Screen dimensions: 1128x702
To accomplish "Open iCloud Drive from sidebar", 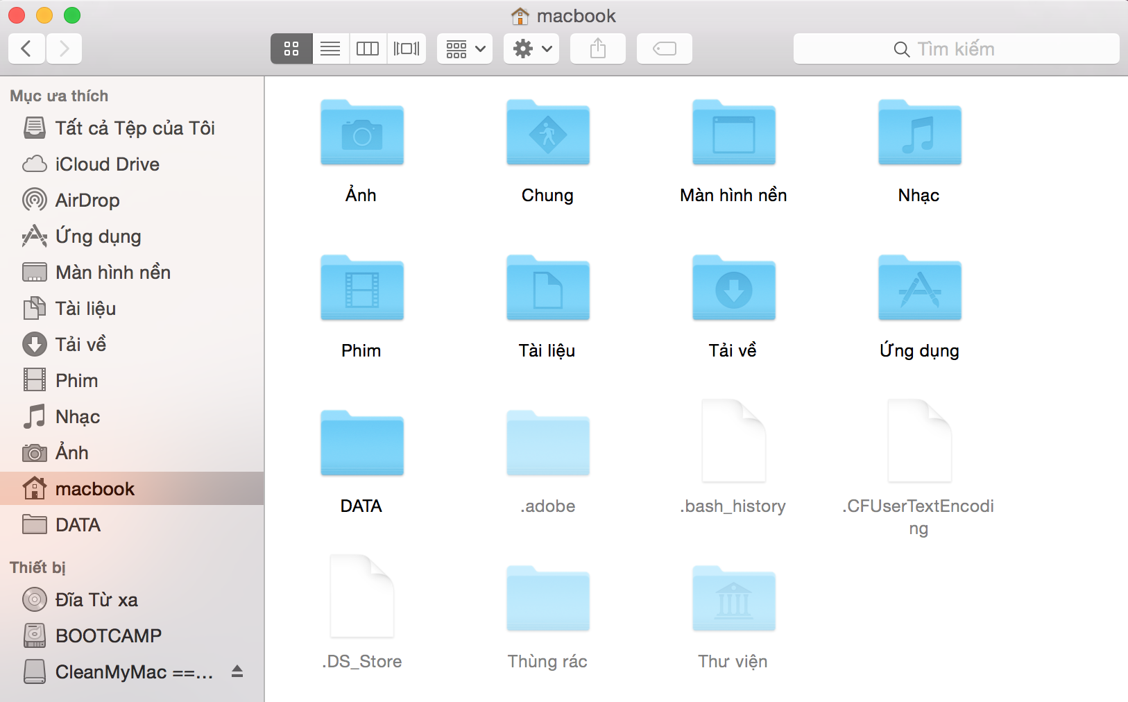I will [107, 164].
